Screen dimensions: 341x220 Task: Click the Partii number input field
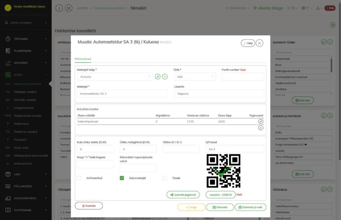tap(243, 76)
